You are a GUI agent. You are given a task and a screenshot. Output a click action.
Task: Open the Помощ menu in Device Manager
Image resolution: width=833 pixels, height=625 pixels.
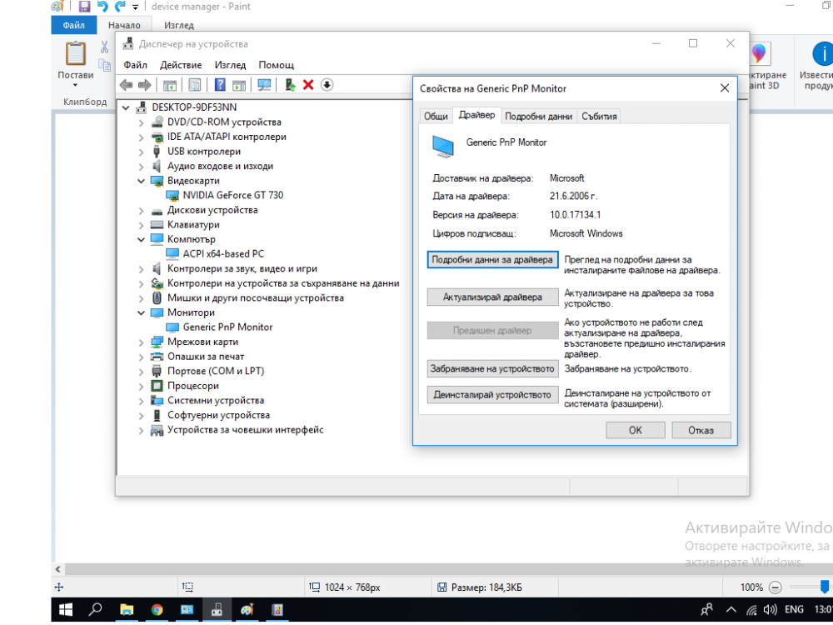tap(277, 65)
